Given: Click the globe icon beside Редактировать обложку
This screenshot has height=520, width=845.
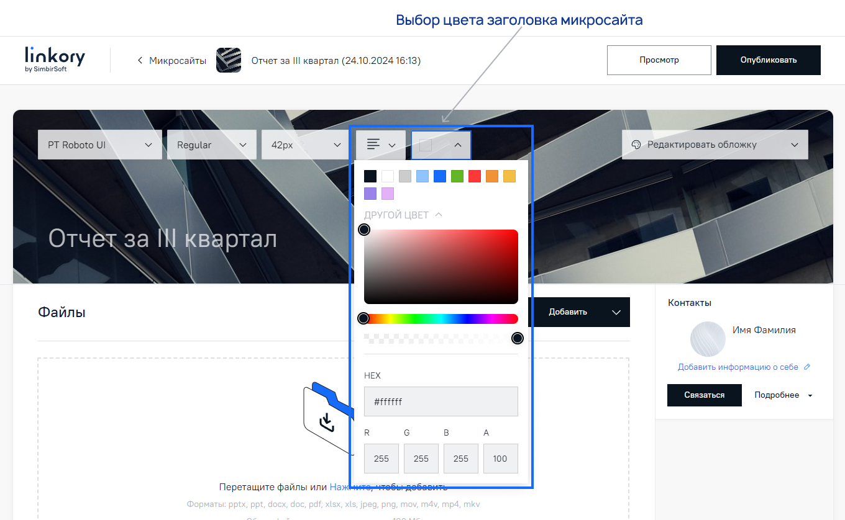Looking at the screenshot, I should click(637, 144).
